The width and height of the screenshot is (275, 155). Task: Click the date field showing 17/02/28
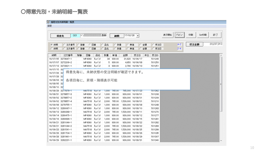130,36
